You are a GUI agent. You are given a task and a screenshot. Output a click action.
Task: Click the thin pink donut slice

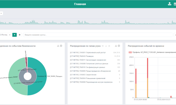pyautogui.click(x=26, y=62)
